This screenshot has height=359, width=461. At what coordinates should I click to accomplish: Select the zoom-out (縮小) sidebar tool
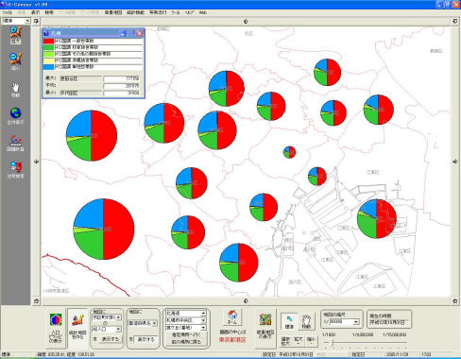click(15, 61)
